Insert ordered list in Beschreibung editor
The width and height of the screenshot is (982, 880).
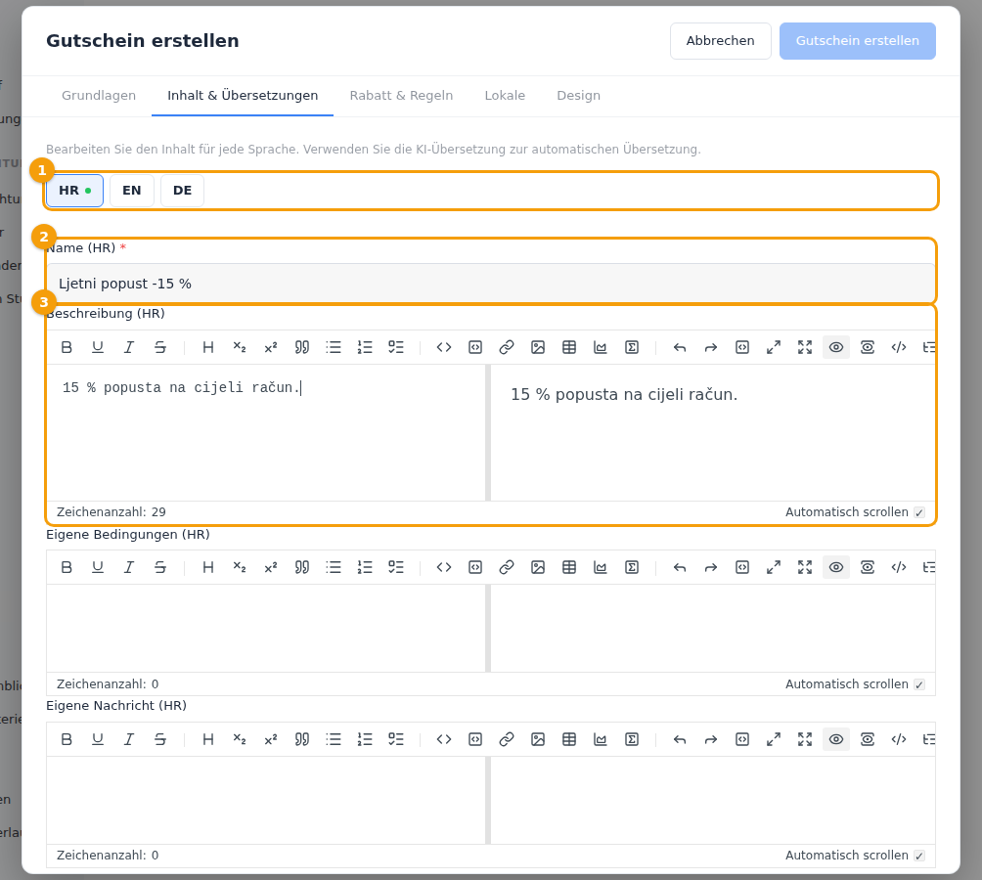point(365,347)
